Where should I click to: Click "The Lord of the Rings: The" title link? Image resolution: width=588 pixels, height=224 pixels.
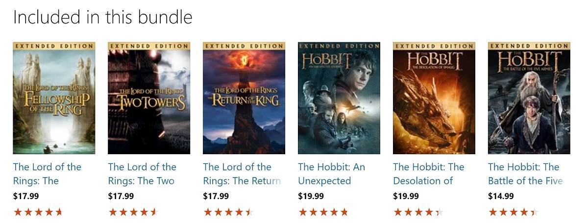point(47,174)
